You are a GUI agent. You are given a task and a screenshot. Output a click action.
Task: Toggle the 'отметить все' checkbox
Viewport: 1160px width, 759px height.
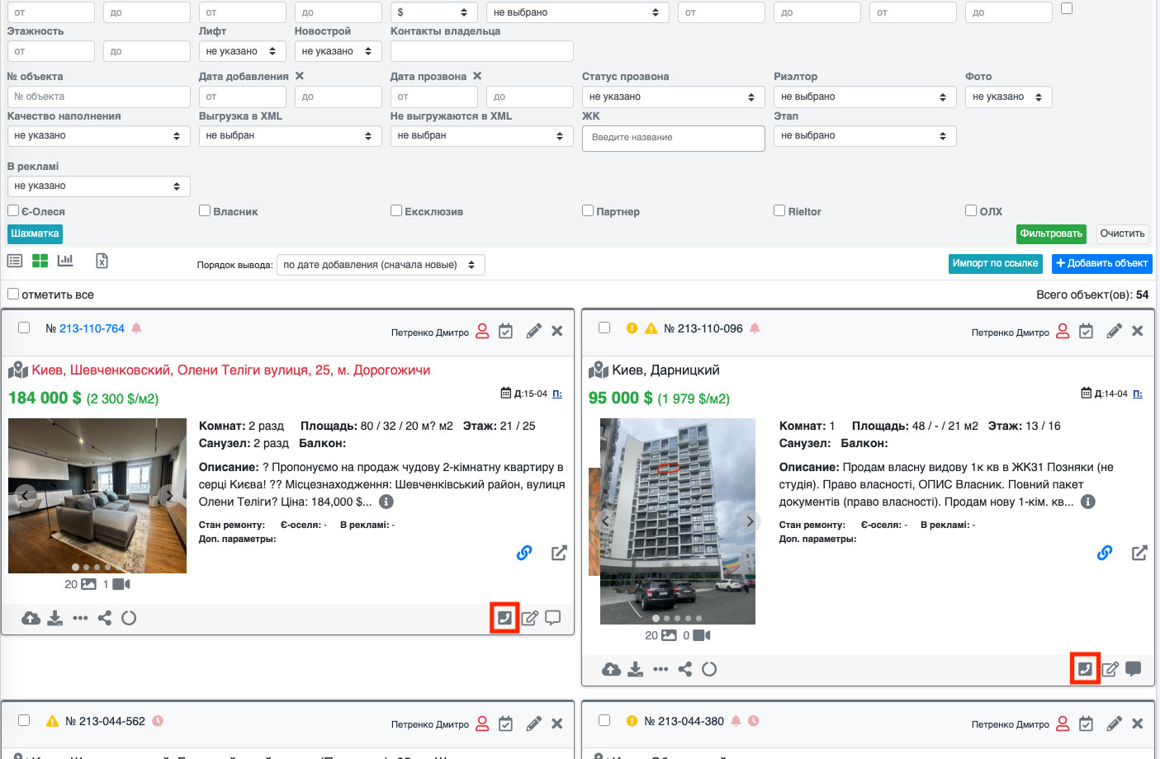point(13,294)
